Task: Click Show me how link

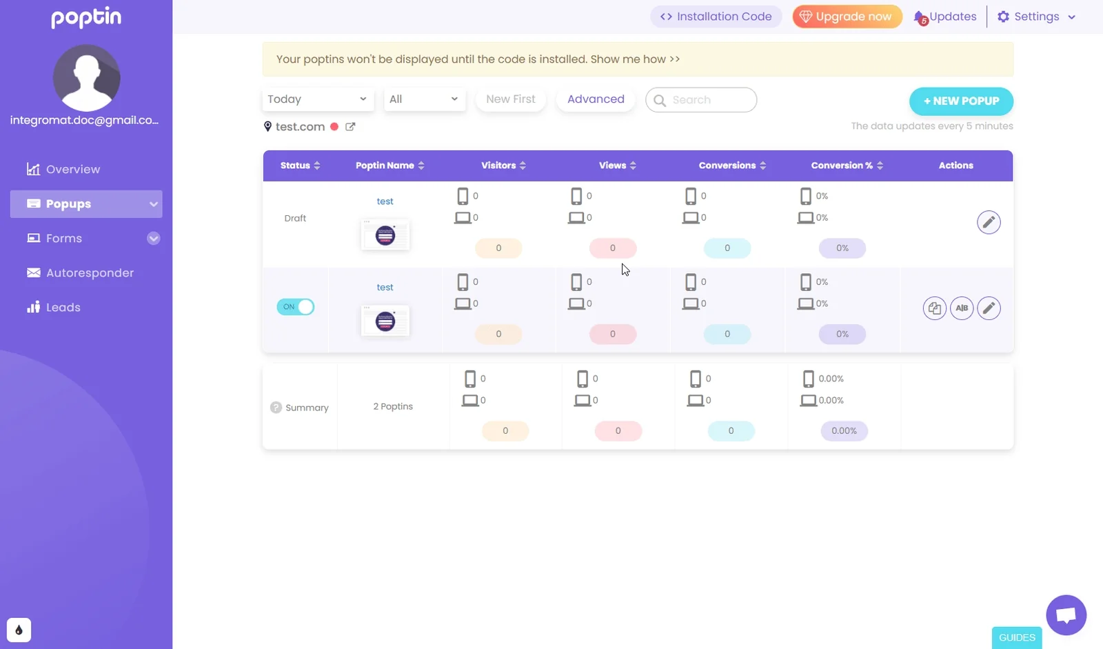Action: point(636,59)
